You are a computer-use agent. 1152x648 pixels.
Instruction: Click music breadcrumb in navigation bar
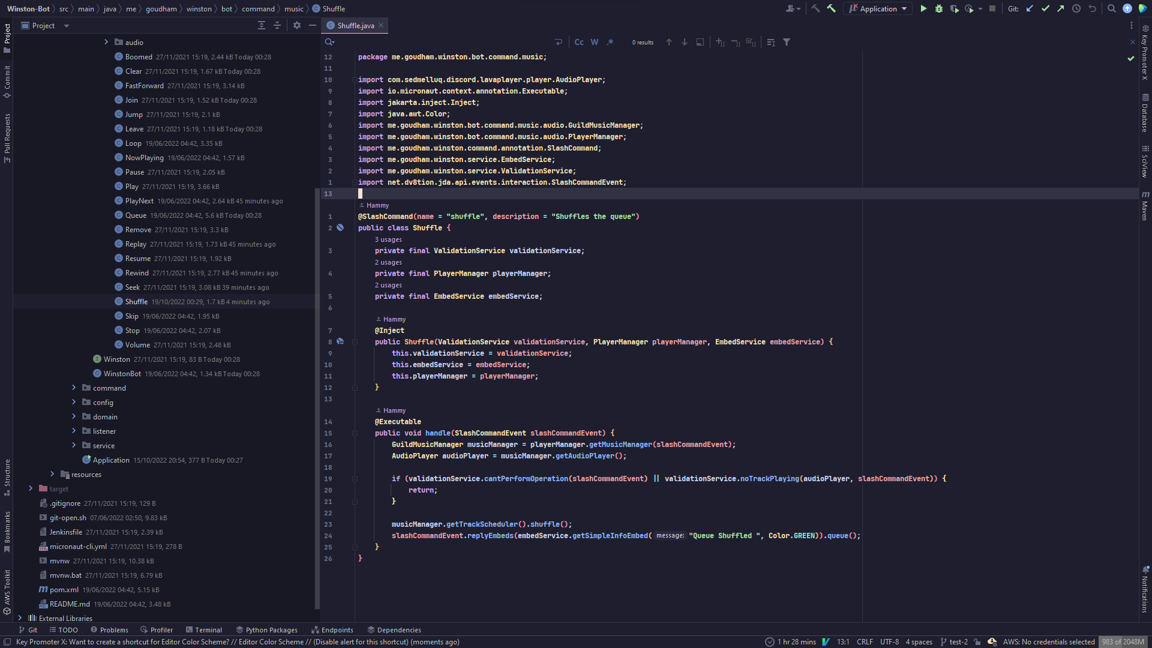coord(293,8)
